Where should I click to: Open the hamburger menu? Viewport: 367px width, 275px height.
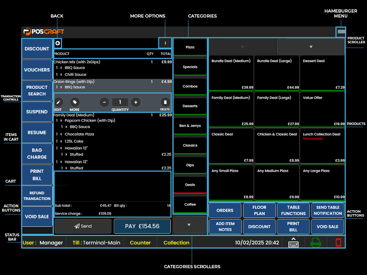click(x=341, y=32)
